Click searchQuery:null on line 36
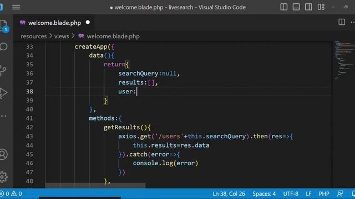The width and height of the screenshot is (355, 199). tap(147, 74)
